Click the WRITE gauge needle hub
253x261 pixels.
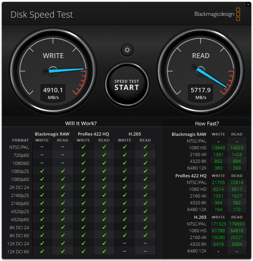coord(53,71)
